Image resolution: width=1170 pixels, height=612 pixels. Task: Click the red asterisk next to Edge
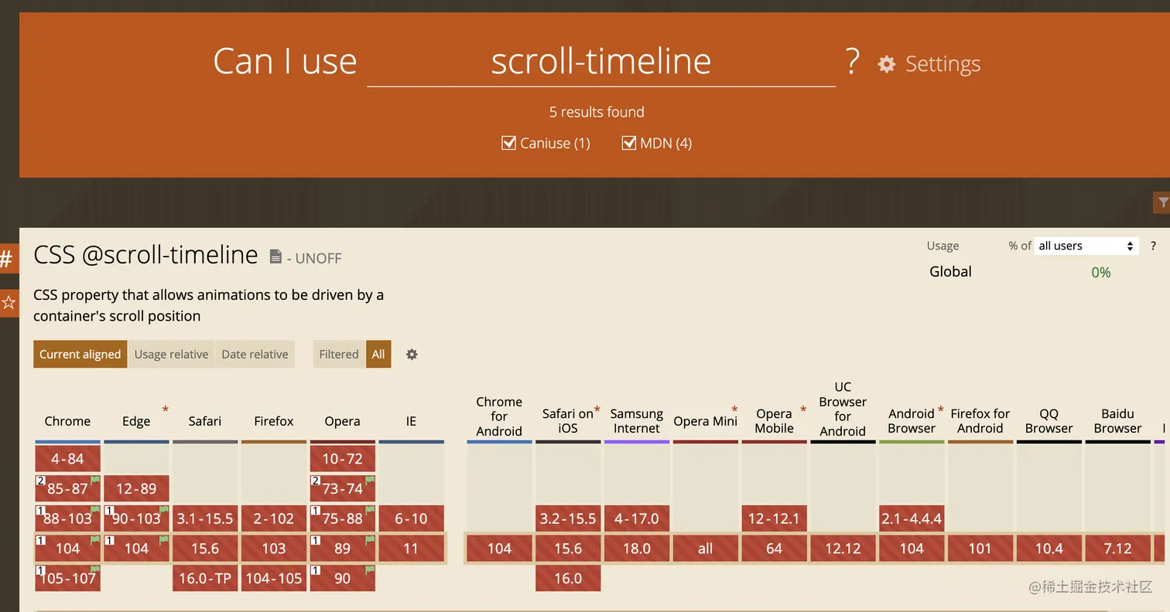pyautogui.click(x=165, y=410)
